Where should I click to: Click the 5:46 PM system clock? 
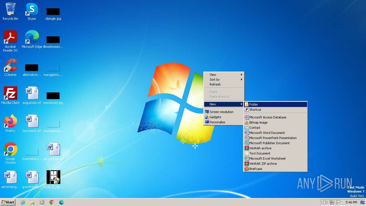coord(351,202)
